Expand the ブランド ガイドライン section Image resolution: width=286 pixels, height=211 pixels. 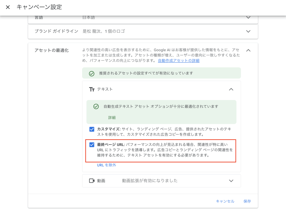click(x=248, y=32)
